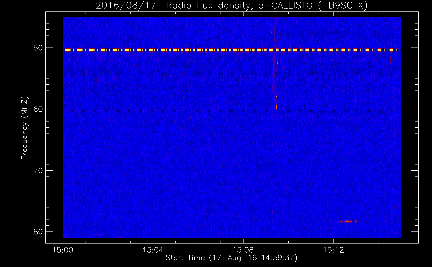Click the bright yellow emission band near 50 MHz

[232, 50]
